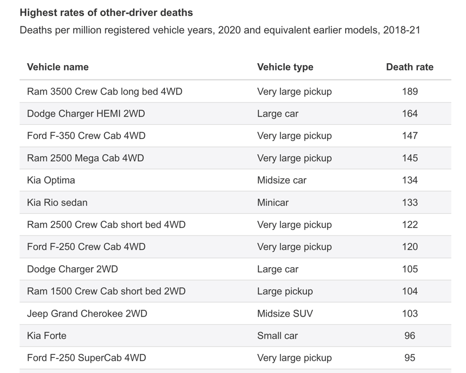Click the Ford F-250 Crew Cab 4WD name
The height and width of the screenshot is (373, 466).
[86, 247]
